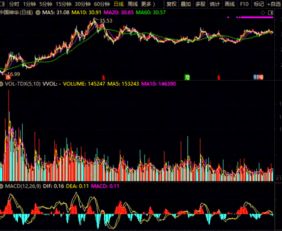
Task: Select the 30分钟 period tab
Action: (83, 4)
